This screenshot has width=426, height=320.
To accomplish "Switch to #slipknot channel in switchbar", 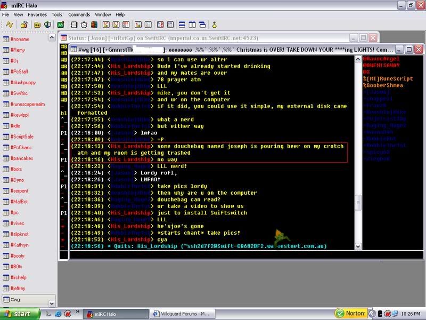I will (20, 234).
